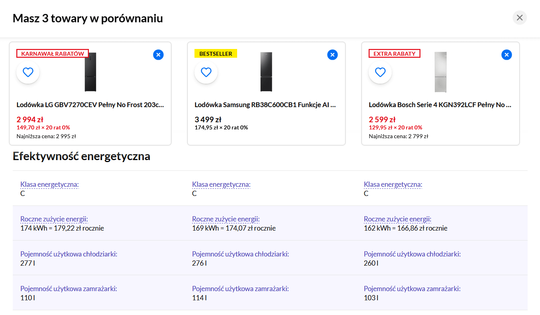The image size is (540, 315).
Task: Add Bosch fridge to favorites
Action: click(380, 72)
